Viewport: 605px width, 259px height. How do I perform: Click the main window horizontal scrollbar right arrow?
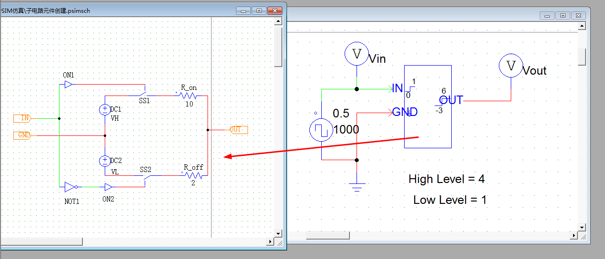(x=574, y=235)
